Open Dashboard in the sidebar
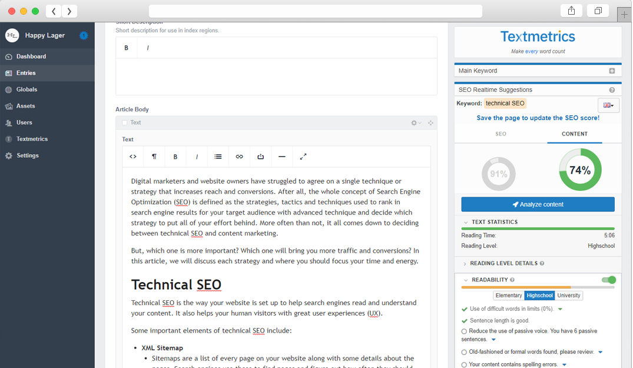Image resolution: width=633 pixels, height=368 pixels. [47, 57]
